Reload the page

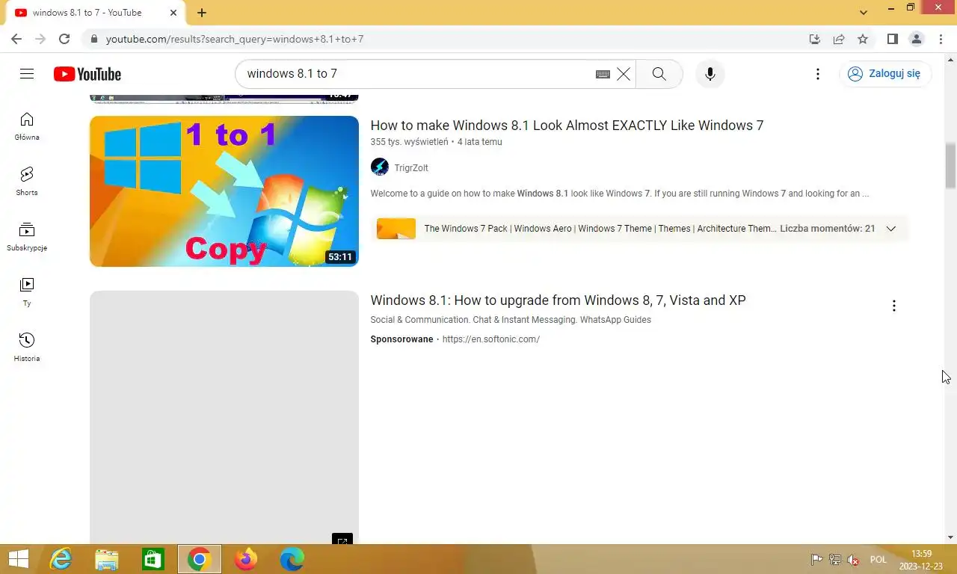[x=64, y=39]
